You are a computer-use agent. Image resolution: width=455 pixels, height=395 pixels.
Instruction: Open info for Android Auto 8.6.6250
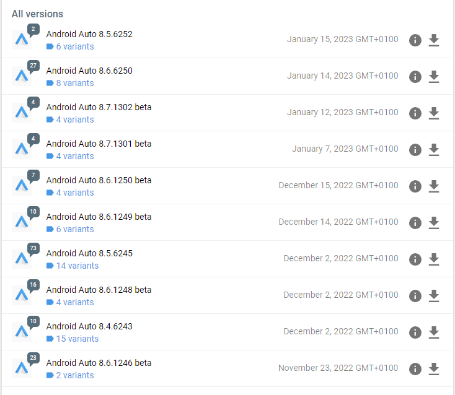click(415, 77)
